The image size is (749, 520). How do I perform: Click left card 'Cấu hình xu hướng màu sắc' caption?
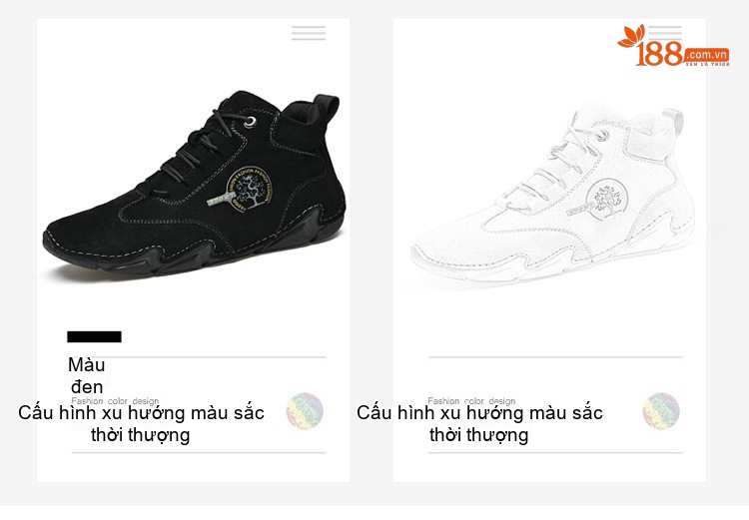click(141, 412)
